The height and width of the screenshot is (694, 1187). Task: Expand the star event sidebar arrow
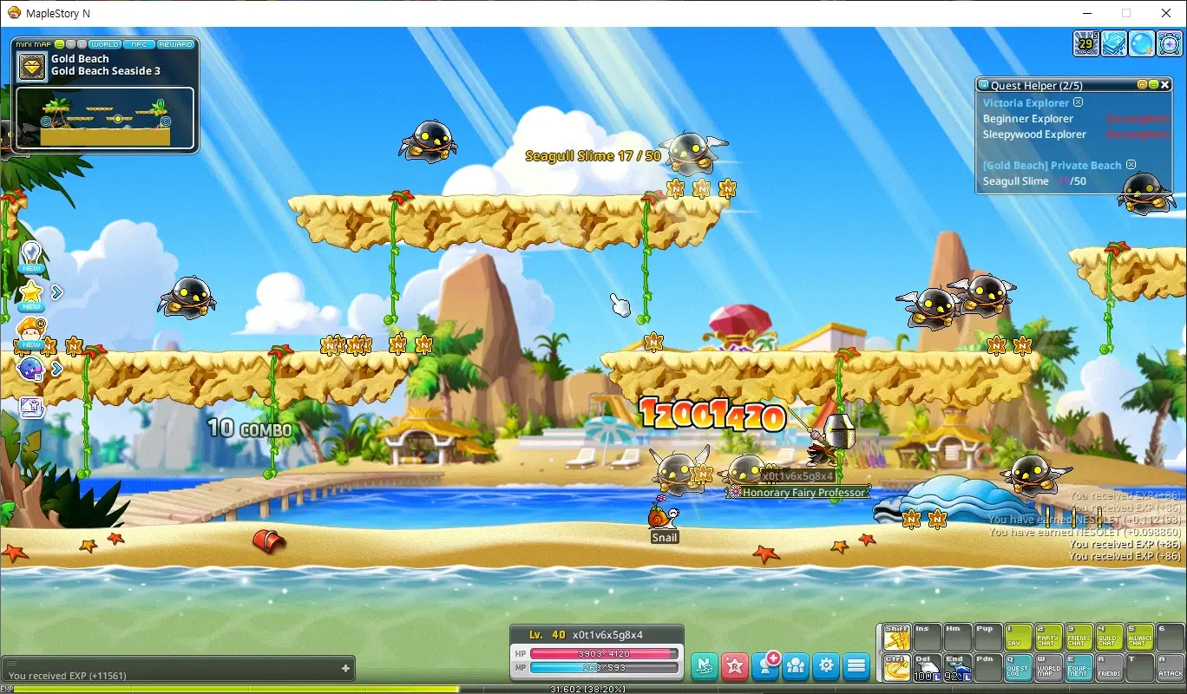click(x=56, y=292)
